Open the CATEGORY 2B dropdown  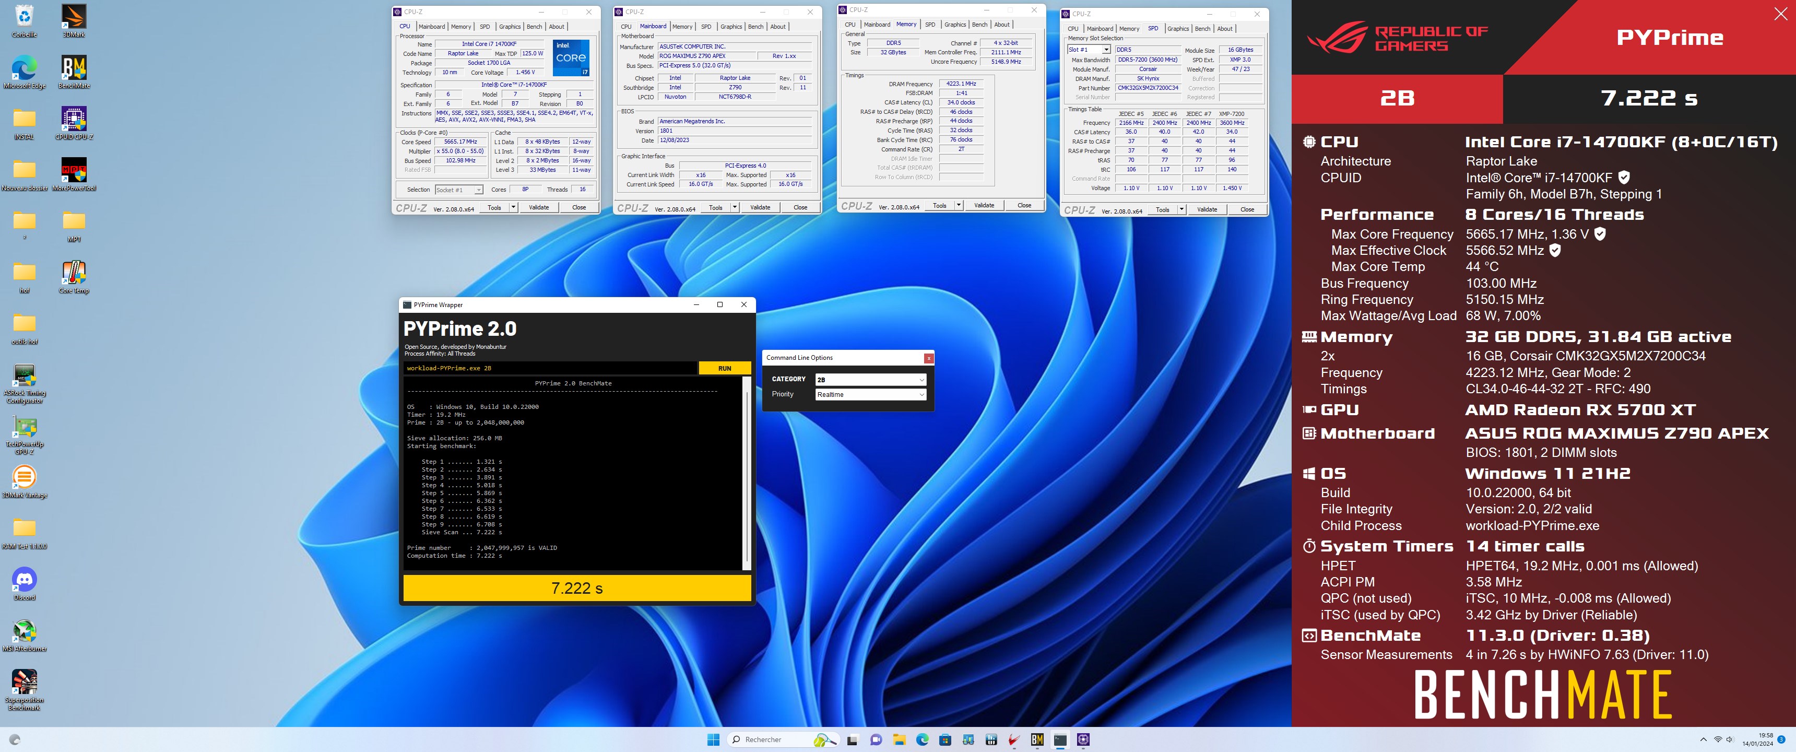[870, 380]
